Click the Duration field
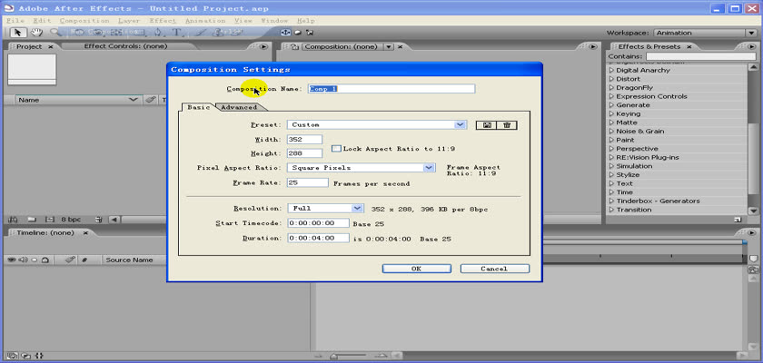763x363 pixels. coord(318,239)
